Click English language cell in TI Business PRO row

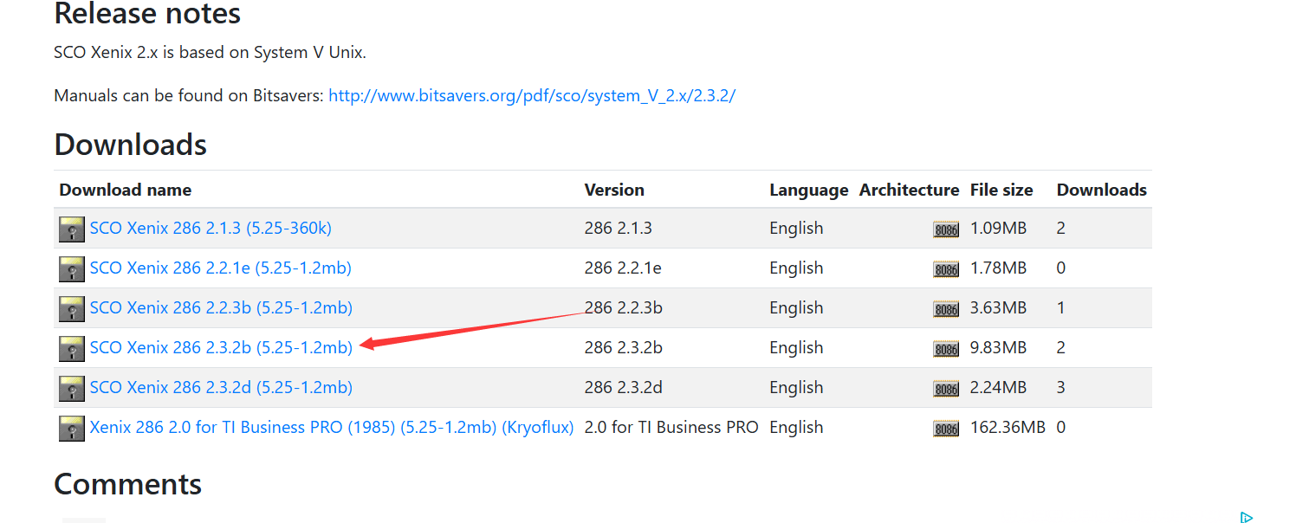[796, 428]
